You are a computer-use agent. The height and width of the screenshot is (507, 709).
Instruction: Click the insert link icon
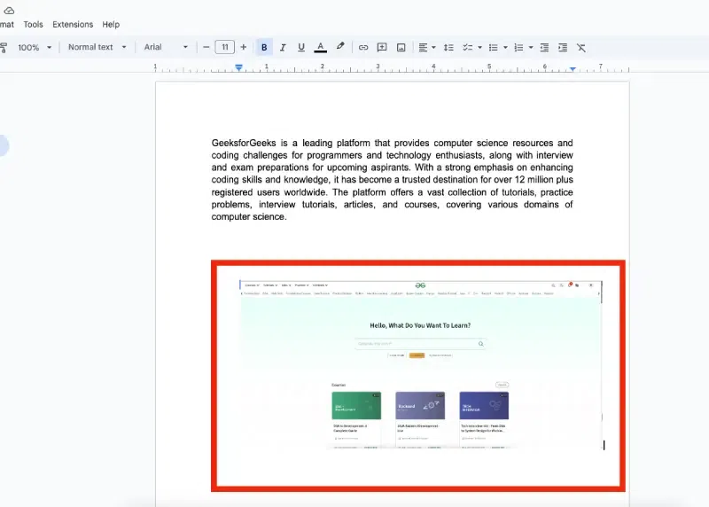point(363,47)
